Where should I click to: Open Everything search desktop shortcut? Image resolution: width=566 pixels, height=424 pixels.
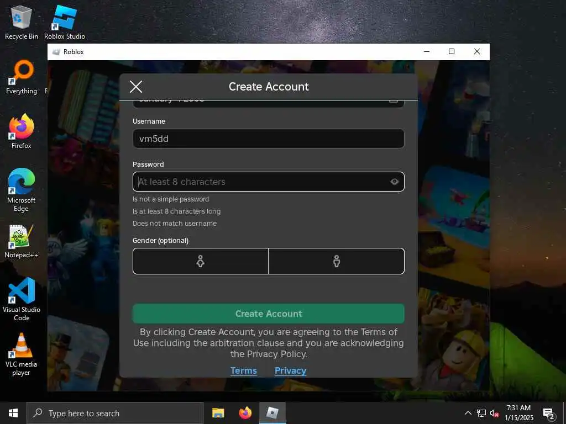22,77
